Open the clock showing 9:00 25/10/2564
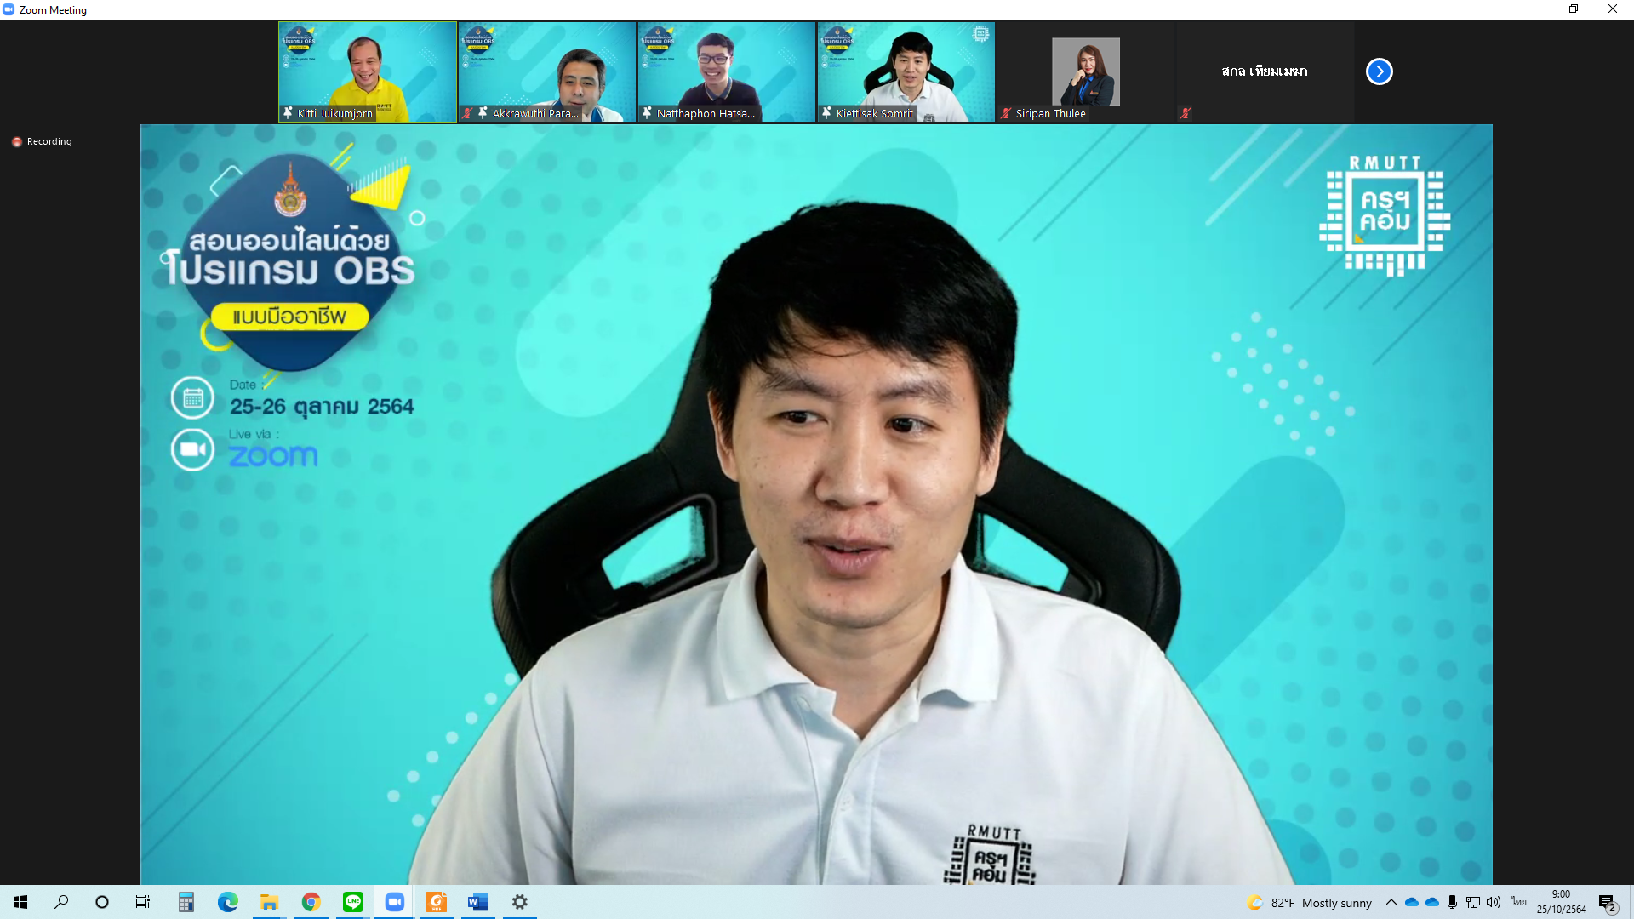Viewport: 1634px width, 919px height. [1562, 902]
